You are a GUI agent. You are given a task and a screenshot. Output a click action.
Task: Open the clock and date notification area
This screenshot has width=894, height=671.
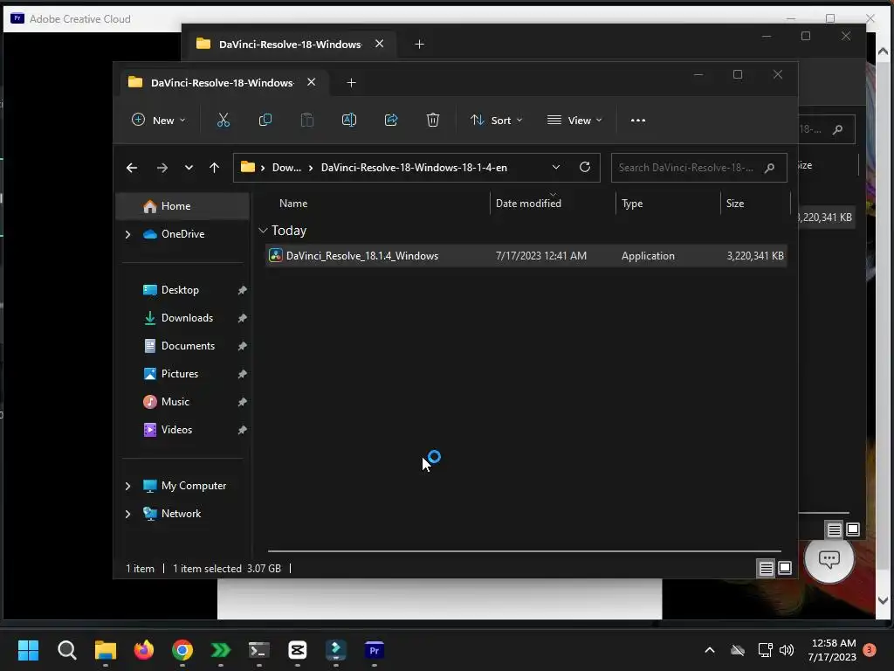click(x=832, y=650)
